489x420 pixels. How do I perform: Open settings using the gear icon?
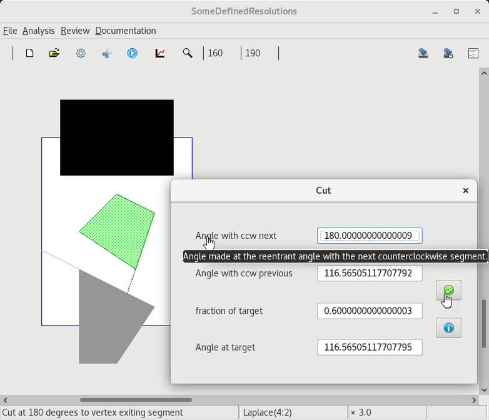[81, 54]
